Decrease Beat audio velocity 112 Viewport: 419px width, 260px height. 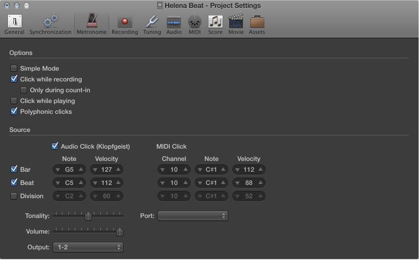pyautogui.click(x=95, y=183)
